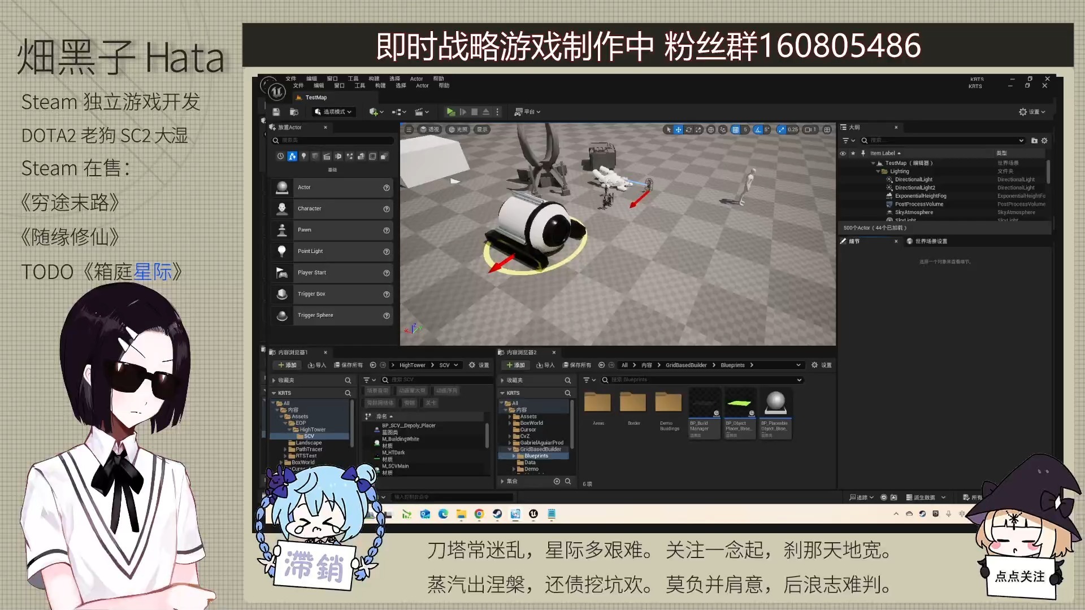Select the Lights category lightbulb icon
This screenshot has width=1085, height=610.
pos(303,156)
